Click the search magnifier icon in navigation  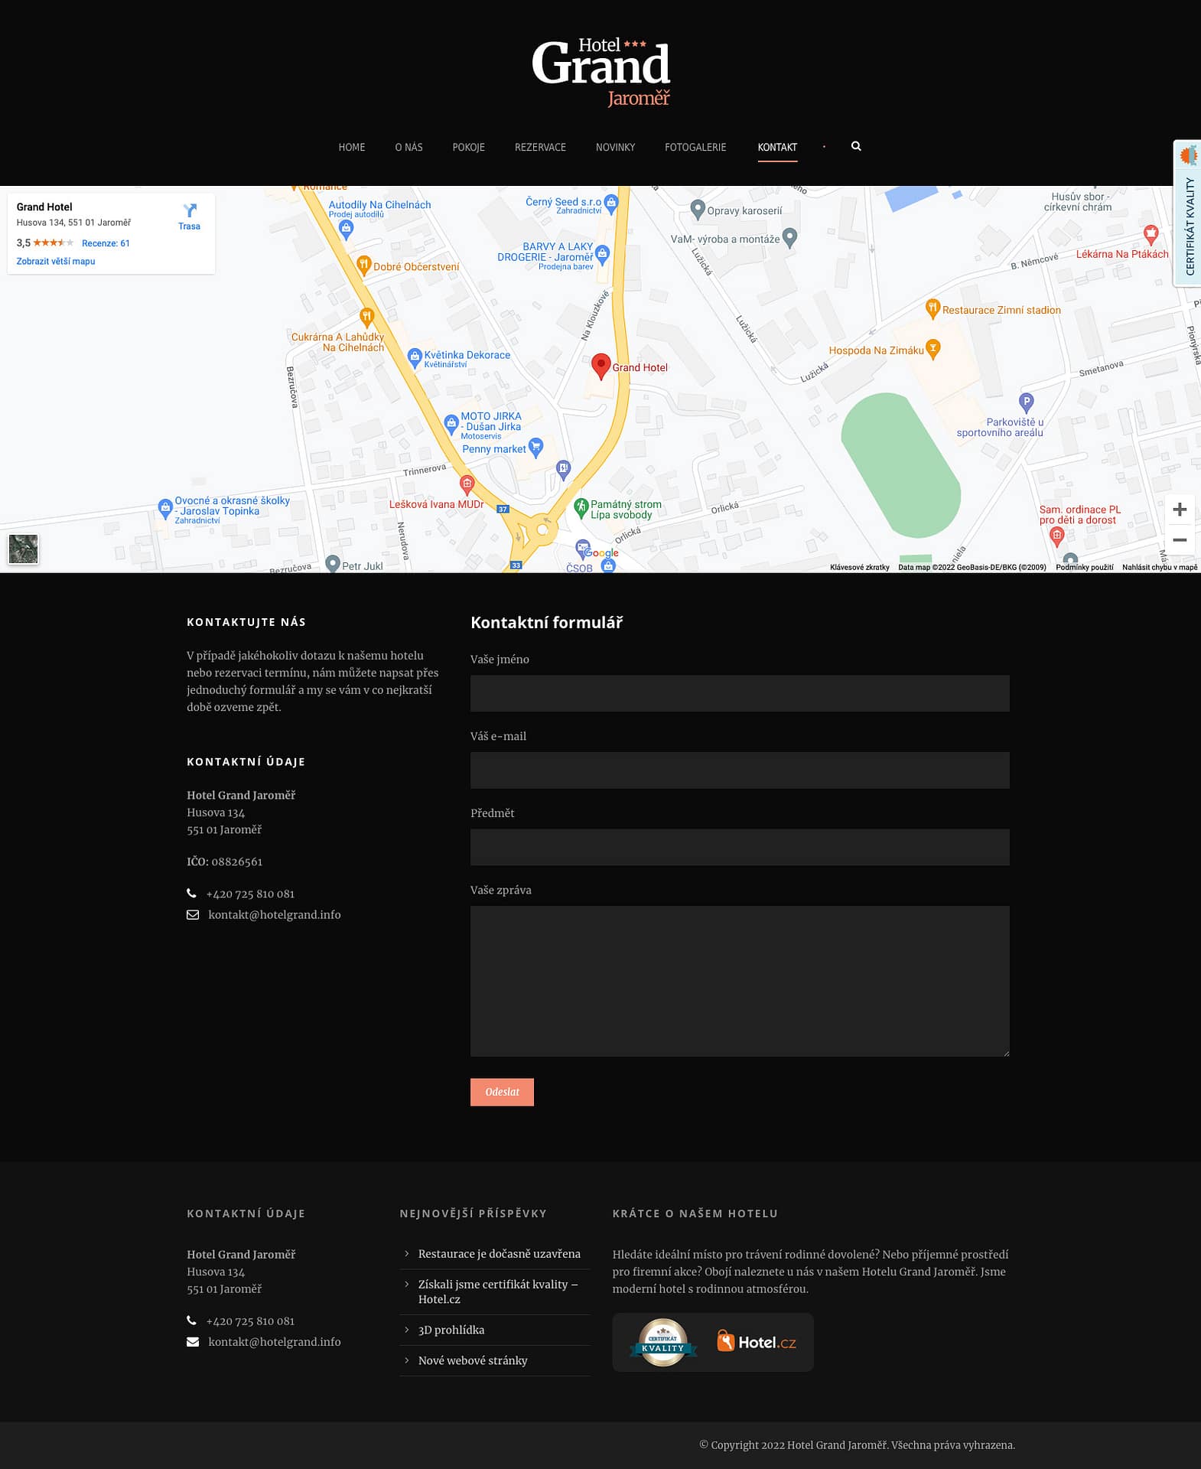click(x=856, y=146)
